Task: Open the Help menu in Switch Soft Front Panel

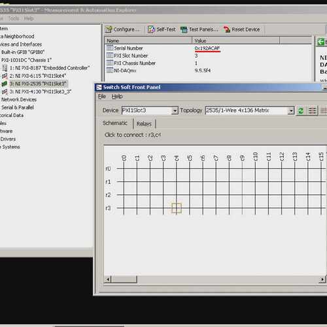Action: (x=117, y=96)
